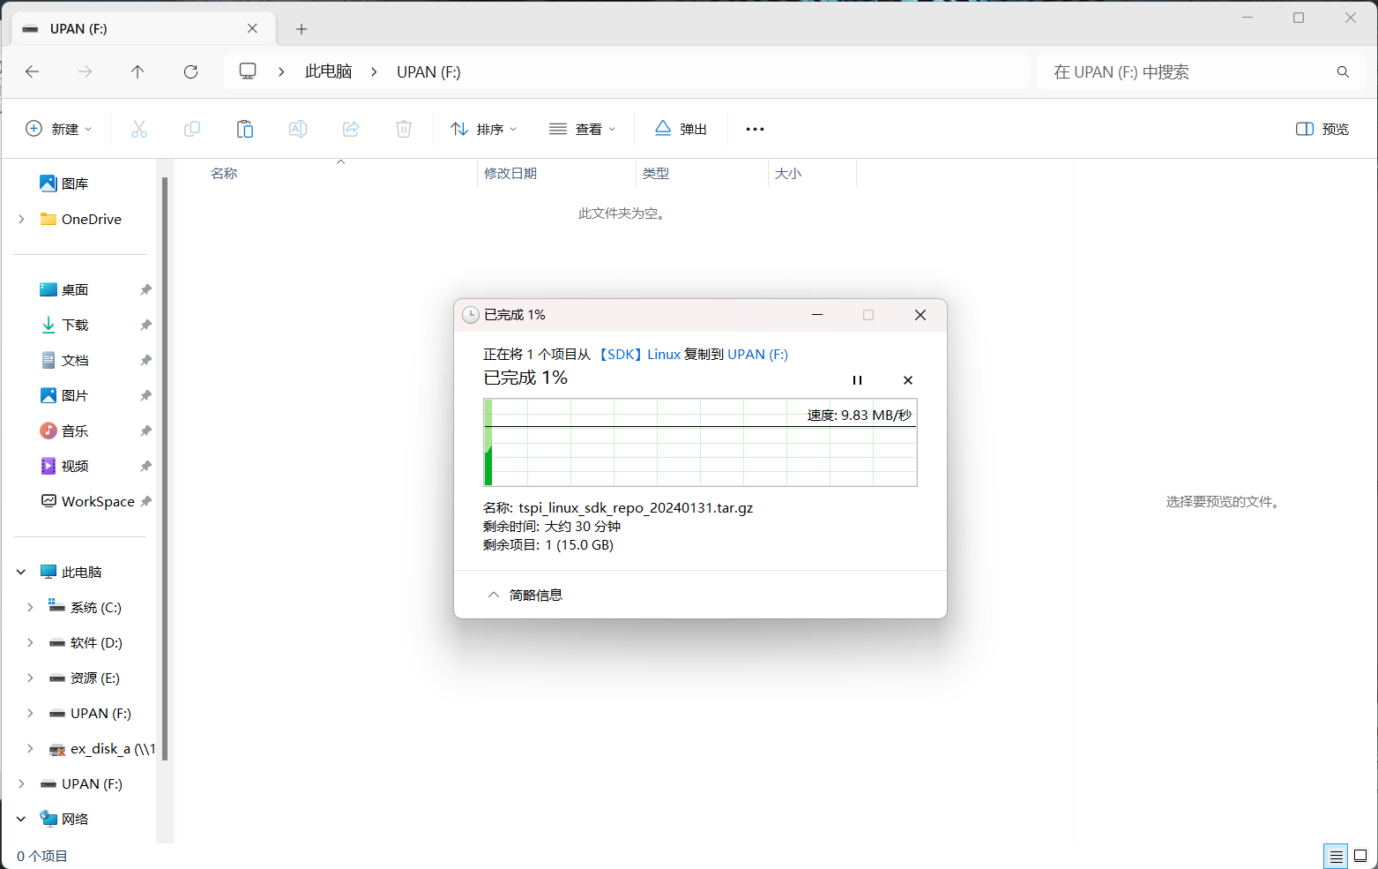The height and width of the screenshot is (869, 1378).
Task: Switch to large icons view in status bar
Action: [1360, 856]
